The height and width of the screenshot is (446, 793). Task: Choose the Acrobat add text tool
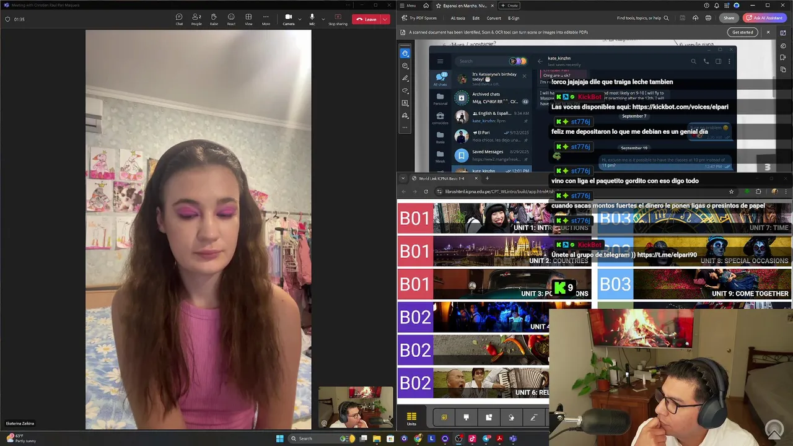[x=405, y=103]
